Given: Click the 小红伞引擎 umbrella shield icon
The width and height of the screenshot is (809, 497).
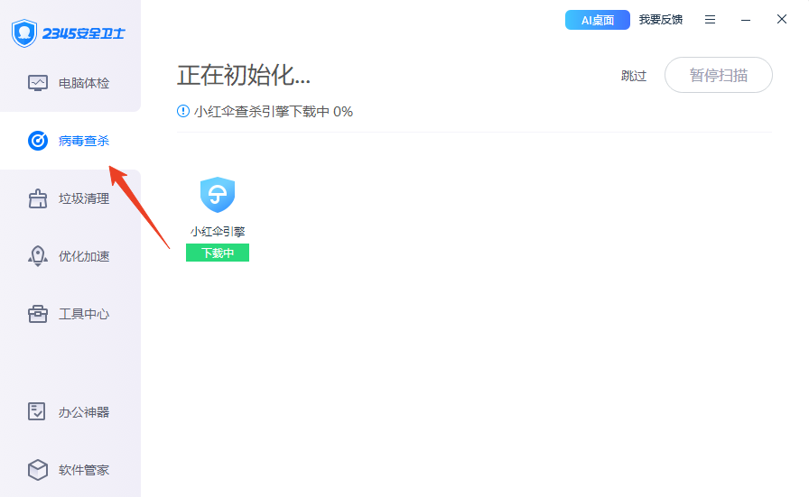Looking at the screenshot, I should (x=218, y=194).
